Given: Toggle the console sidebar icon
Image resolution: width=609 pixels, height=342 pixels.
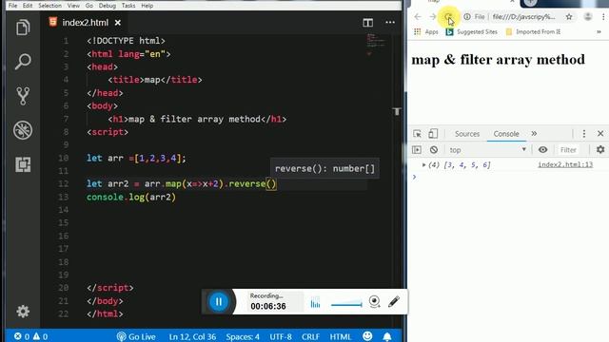Looking at the screenshot, I should (x=417, y=150).
